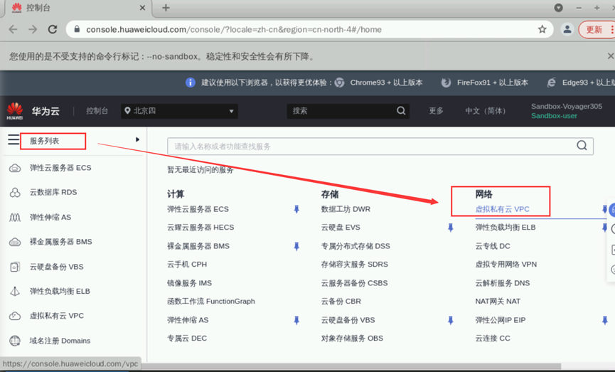Open 服务列表 service list
The height and width of the screenshot is (372, 615).
pos(44,141)
